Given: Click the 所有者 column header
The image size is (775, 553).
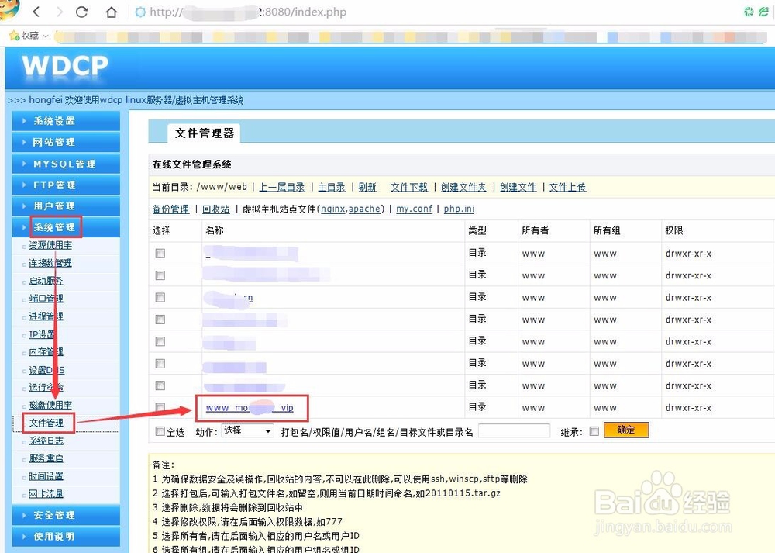Looking at the screenshot, I should (536, 230).
